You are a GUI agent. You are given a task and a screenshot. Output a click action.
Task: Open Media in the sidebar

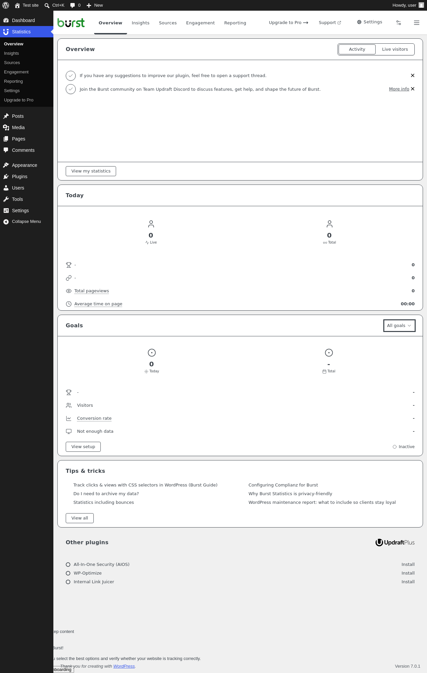[x=27, y=127]
